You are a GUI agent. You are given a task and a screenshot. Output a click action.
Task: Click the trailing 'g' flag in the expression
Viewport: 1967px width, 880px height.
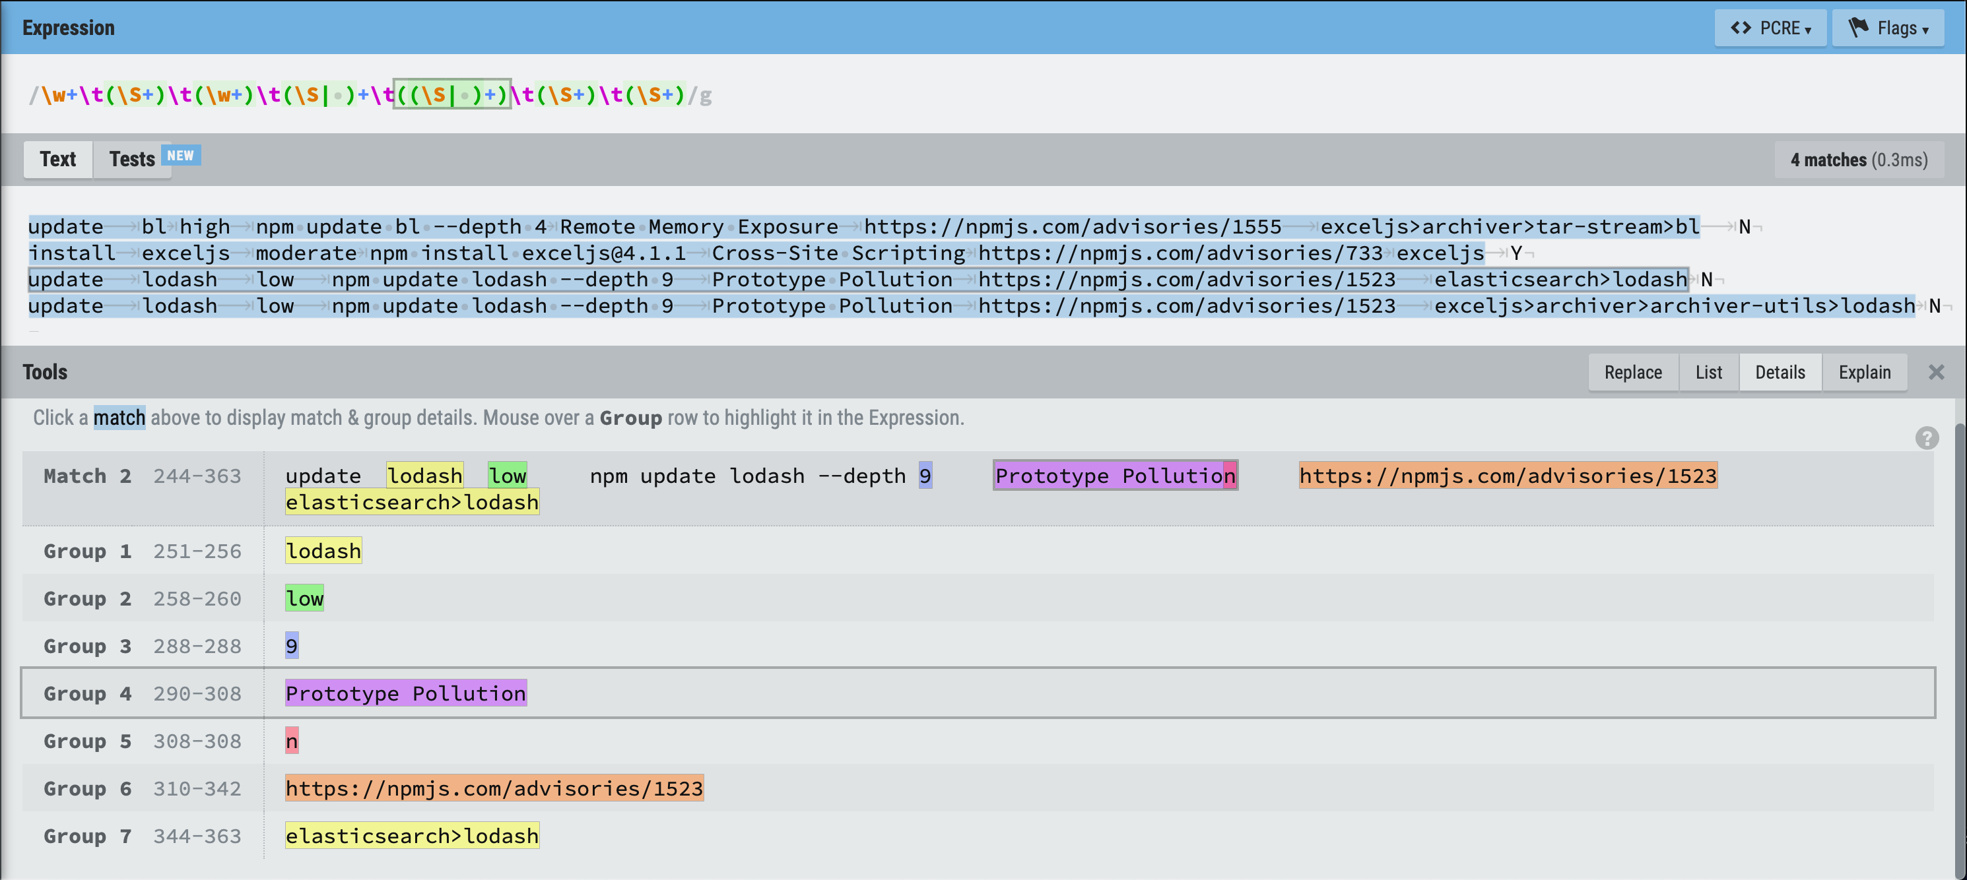tap(706, 96)
